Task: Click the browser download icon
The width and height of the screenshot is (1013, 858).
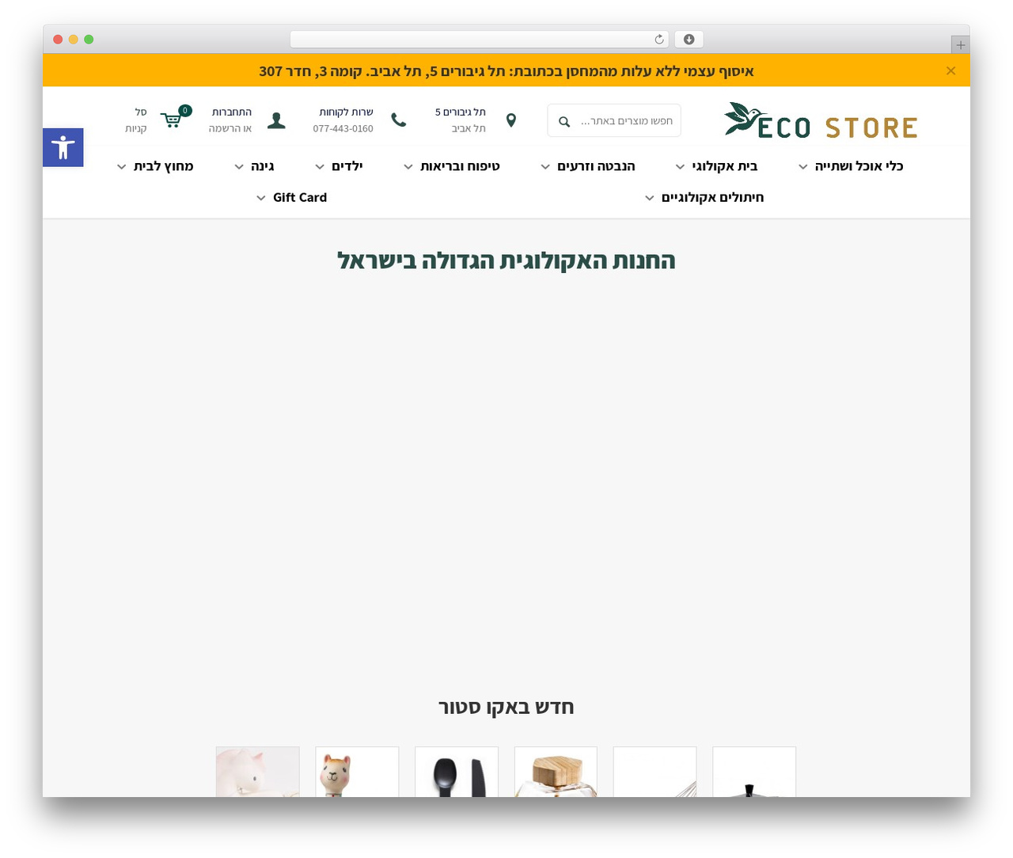Action: pyautogui.click(x=689, y=40)
